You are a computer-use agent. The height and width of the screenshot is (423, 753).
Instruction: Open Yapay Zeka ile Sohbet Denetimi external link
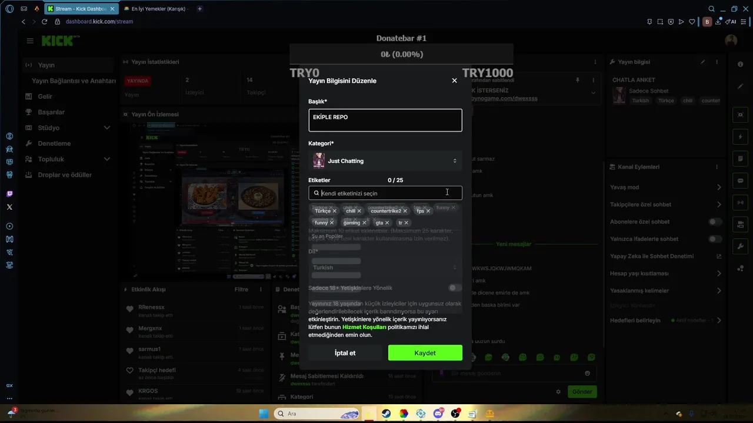coord(719,256)
